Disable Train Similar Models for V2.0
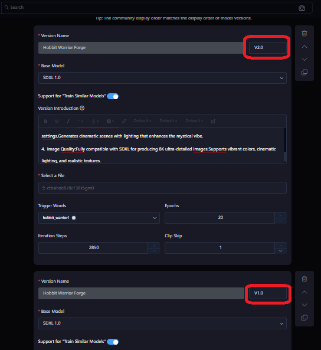 (113, 96)
